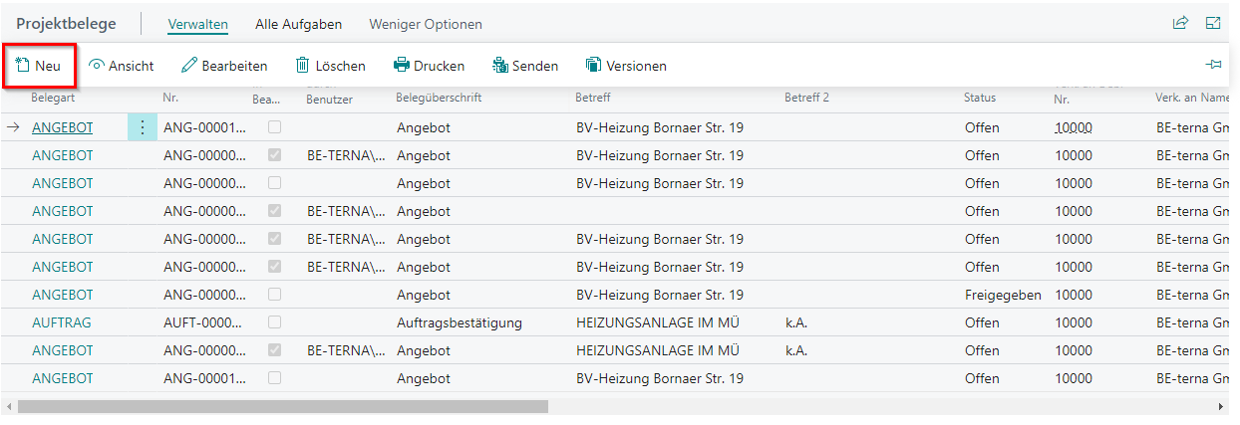Toggle the checkbox in the AUFTRAG row

[274, 322]
